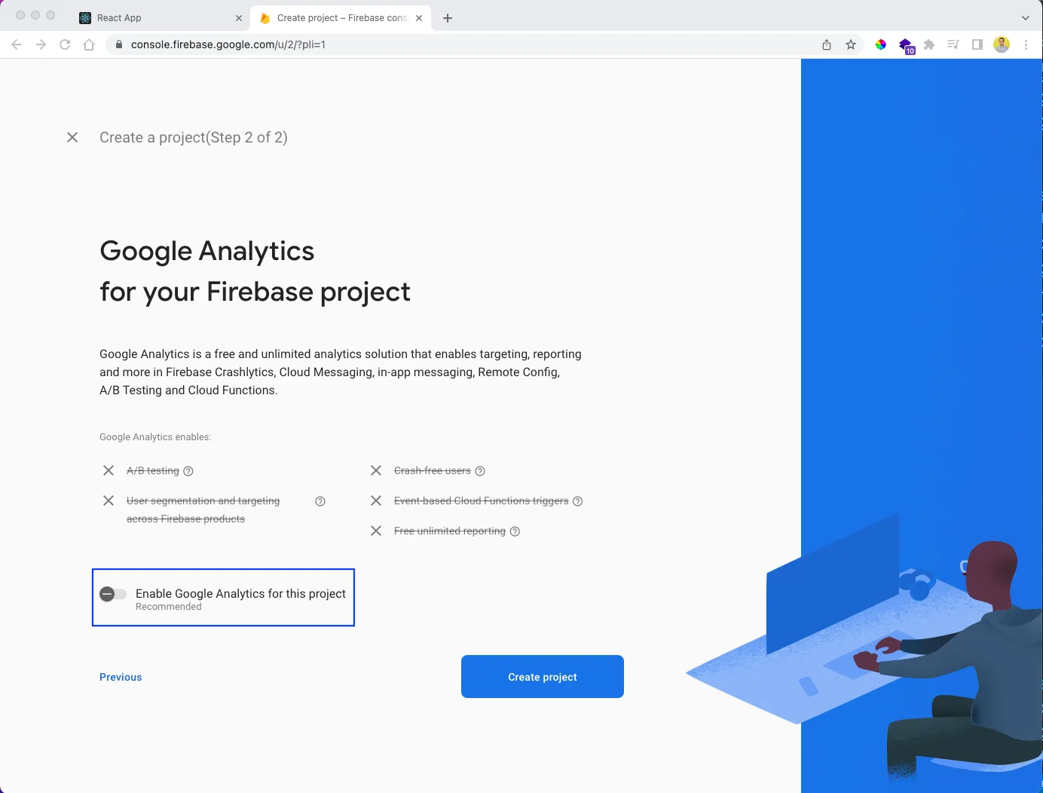View site info via lock icon
The image size is (1043, 793).
[118, 44]
